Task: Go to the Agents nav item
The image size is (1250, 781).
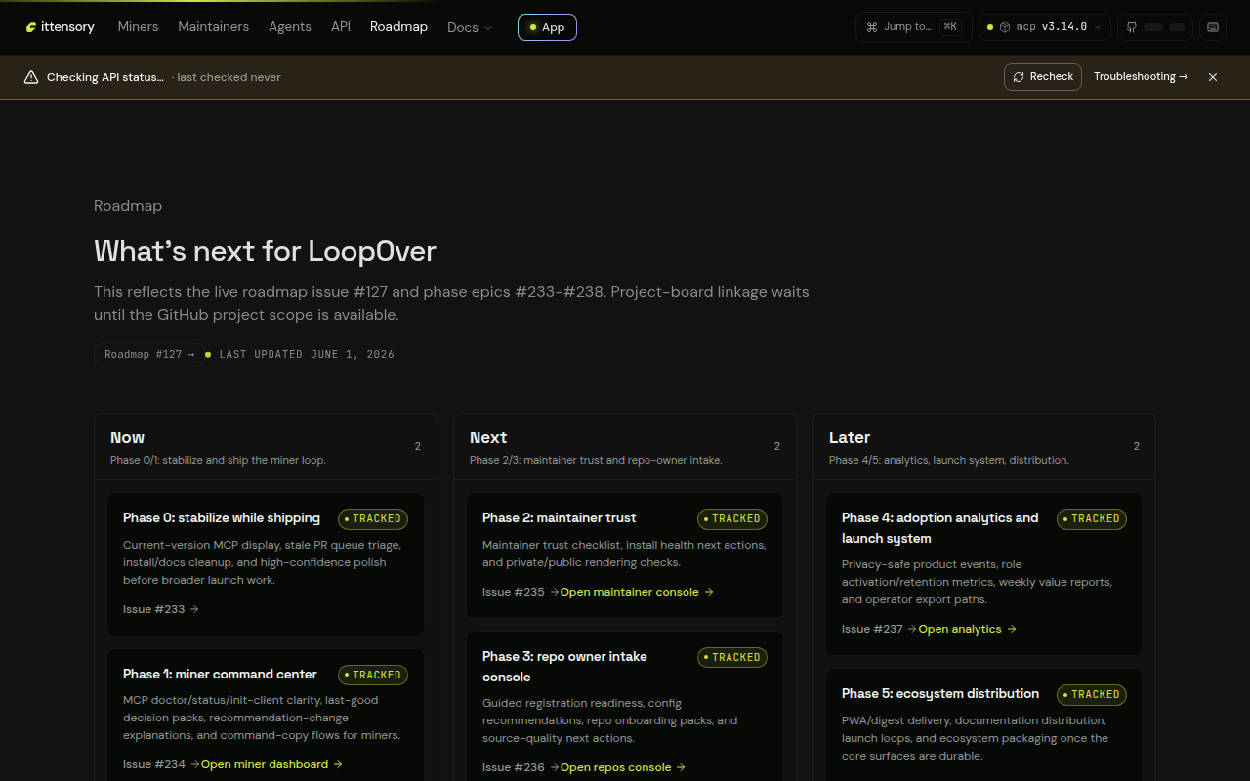Action: click(290, 27)
